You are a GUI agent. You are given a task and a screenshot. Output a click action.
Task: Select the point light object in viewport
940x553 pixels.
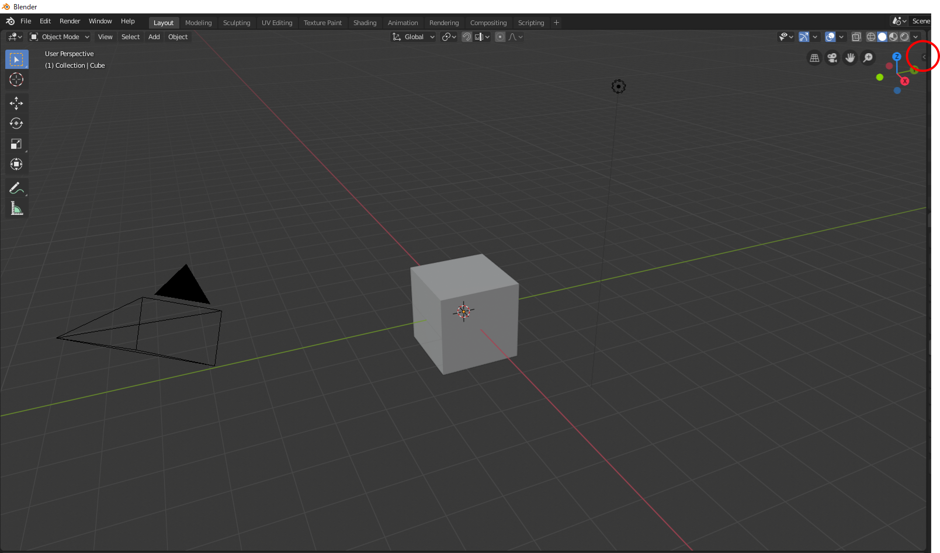[x=619, y=86]
